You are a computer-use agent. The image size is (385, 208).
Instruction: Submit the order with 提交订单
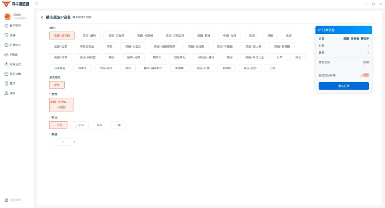pos(344,86)
